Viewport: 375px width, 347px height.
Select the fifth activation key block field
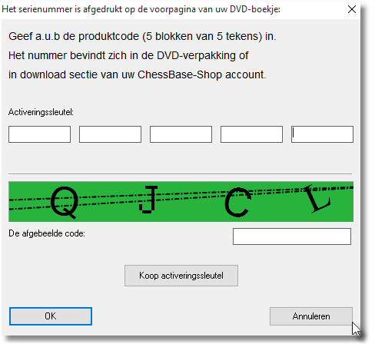[x=322, y=134]
